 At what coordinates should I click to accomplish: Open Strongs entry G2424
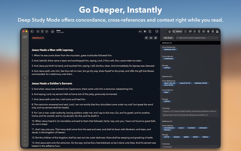pos(177,137)
